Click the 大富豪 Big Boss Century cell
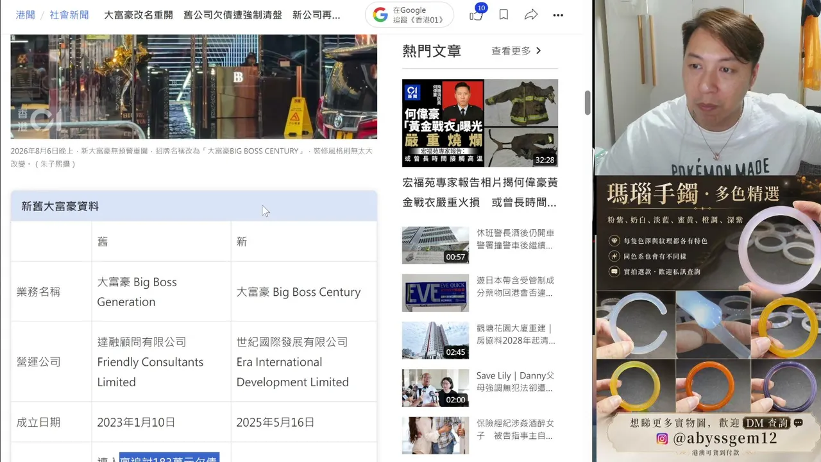Image resolution: width=821 pixels, height=462 pixels. 304,292
